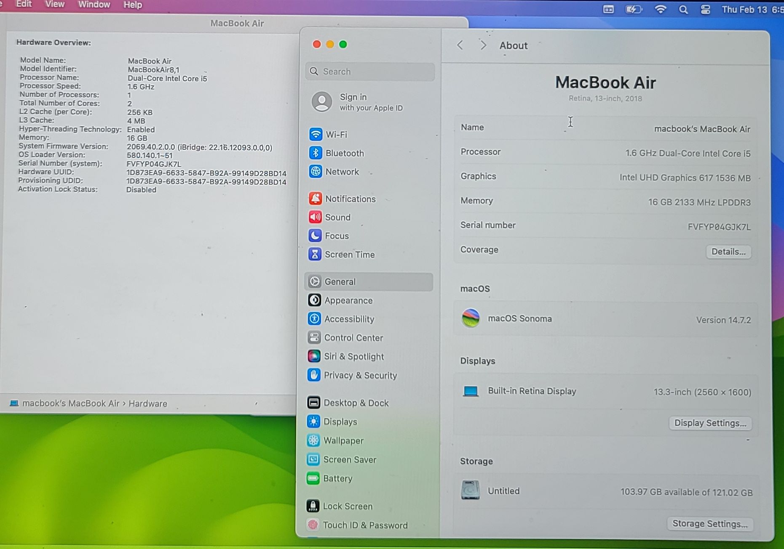
Task: Click the Coverage Details button
Action: tap(728, 252)
